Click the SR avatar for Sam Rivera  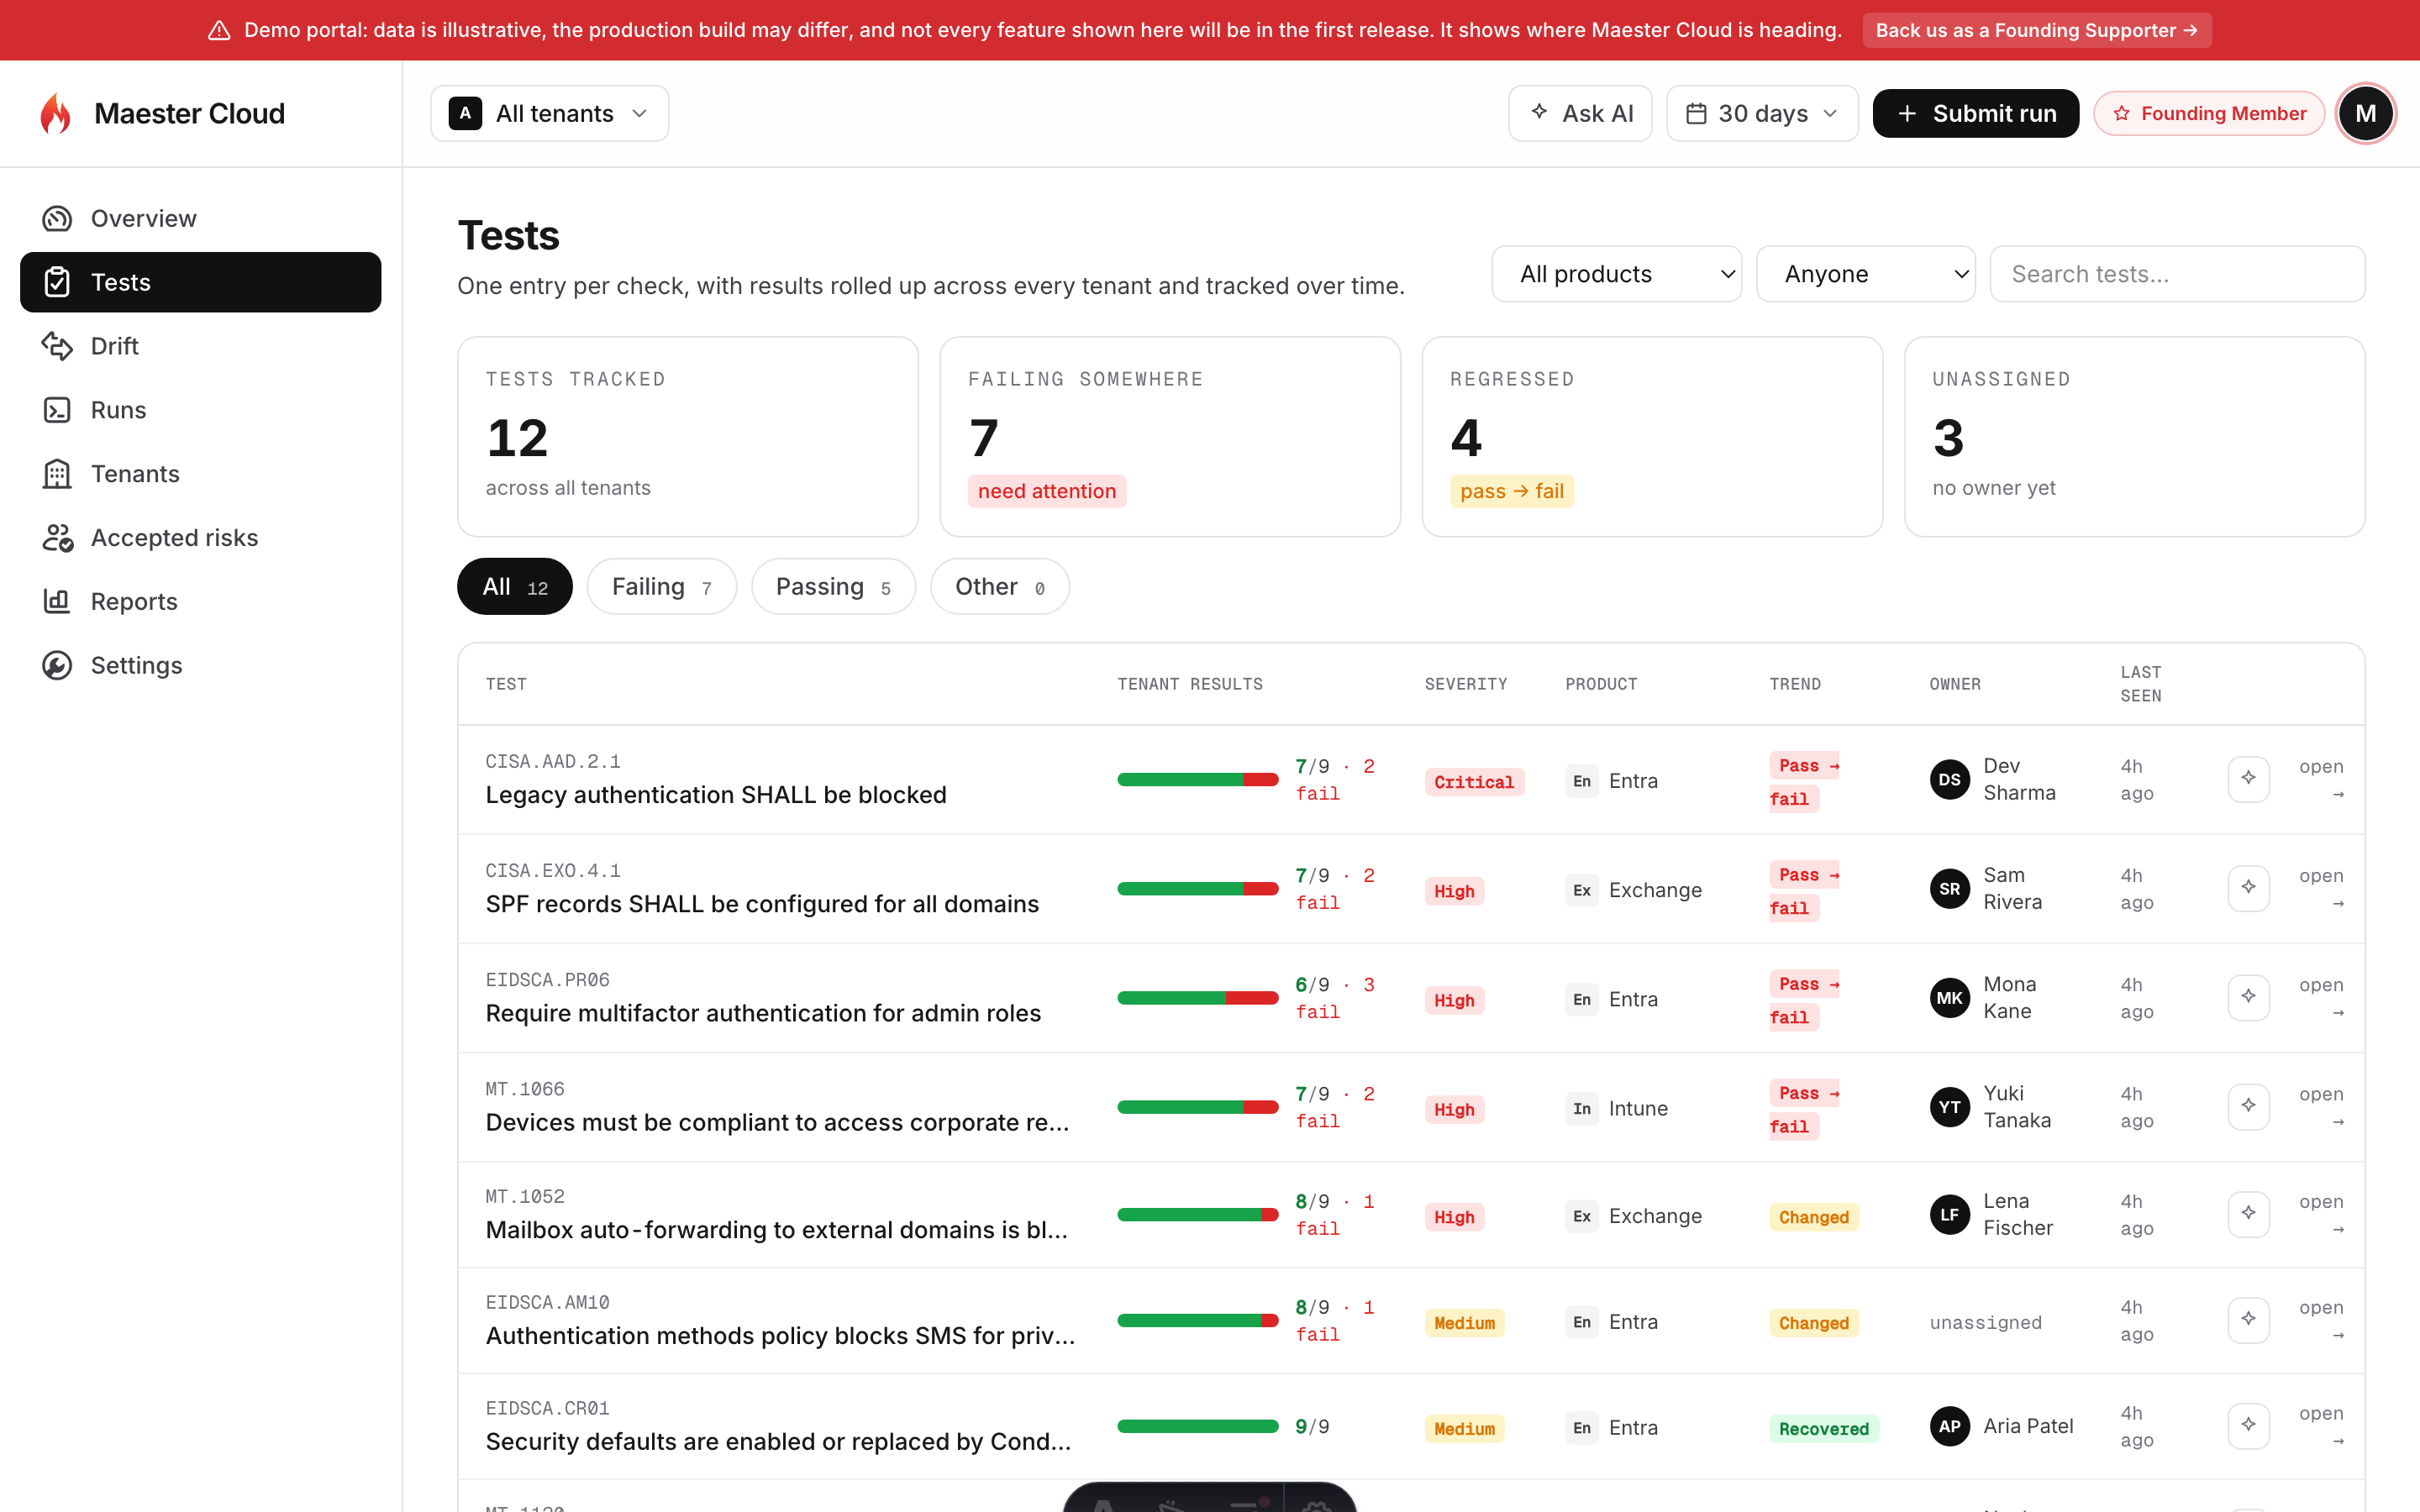coord(1949,888)
